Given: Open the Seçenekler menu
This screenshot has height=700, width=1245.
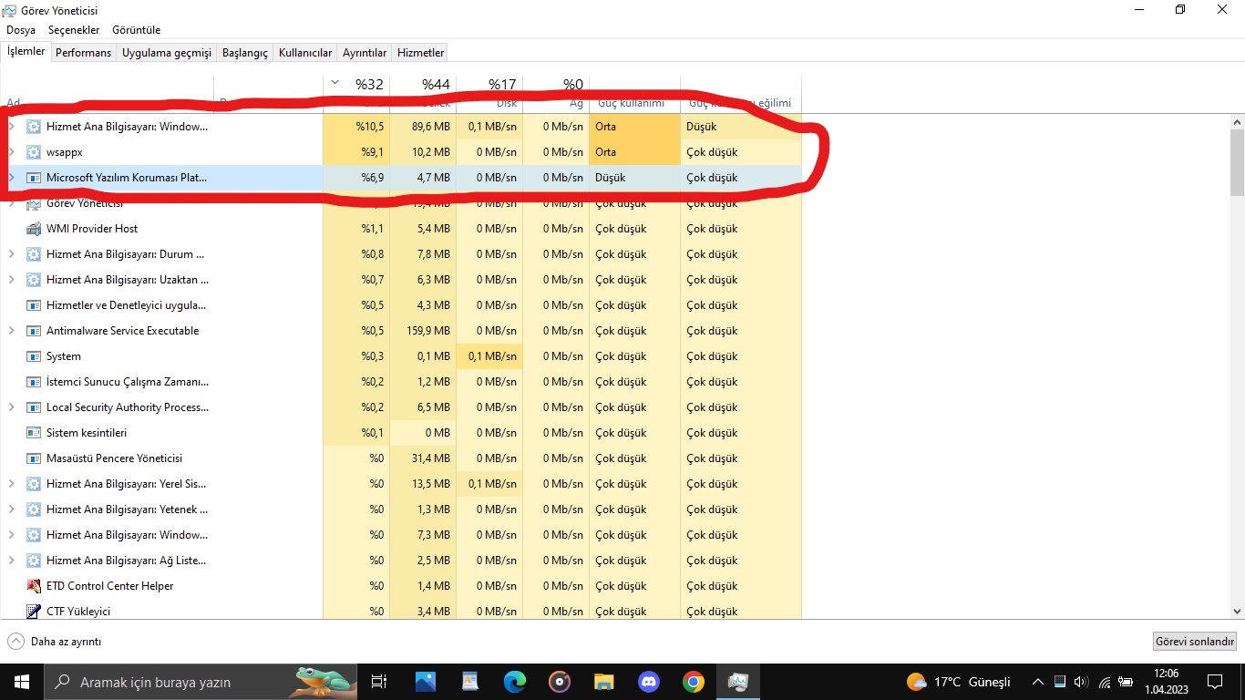Looking at the screenshot, I should [74, 30].
